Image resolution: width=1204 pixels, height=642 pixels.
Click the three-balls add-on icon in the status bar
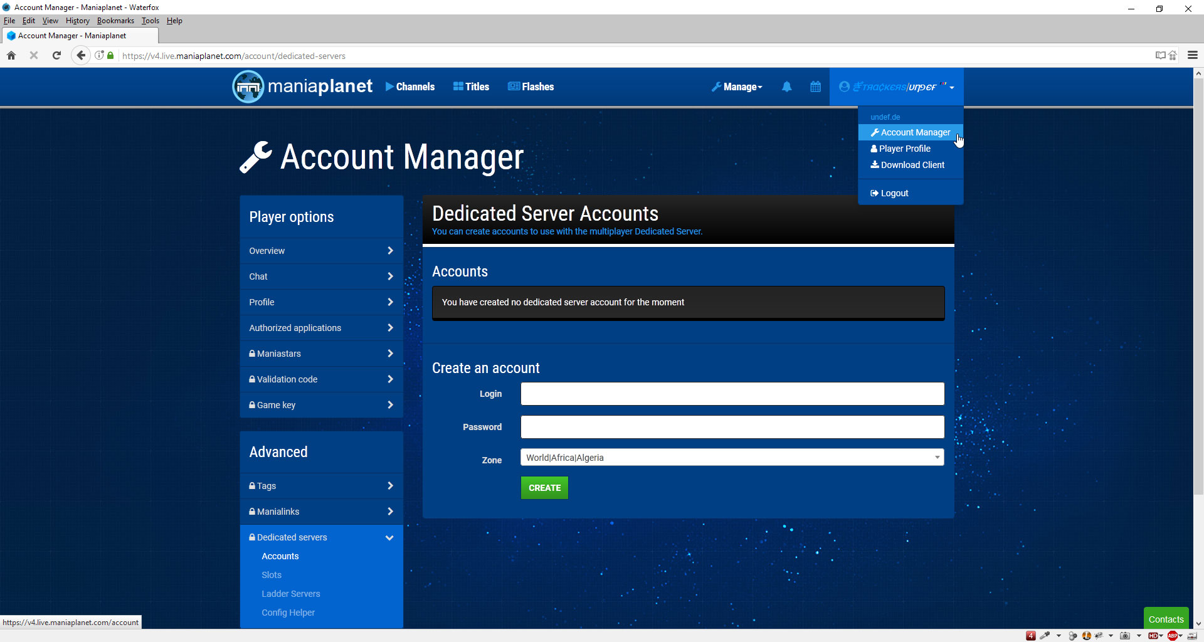(x=1073, y=636)
